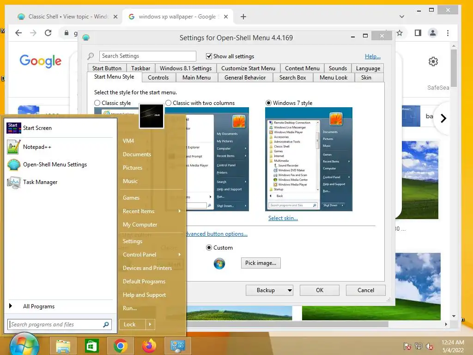473x355 pixels.
Task: Toggle Show all settings checkbox
Action: [209, 56]
